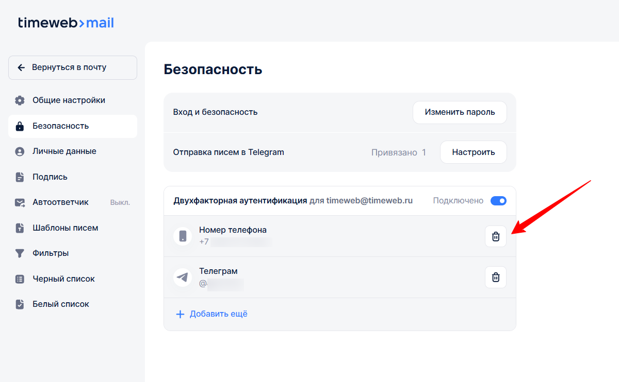Viewport: 619px width, 382px height.
Task: Click Вернуться в почту back button
Action: tap(73, 67)
